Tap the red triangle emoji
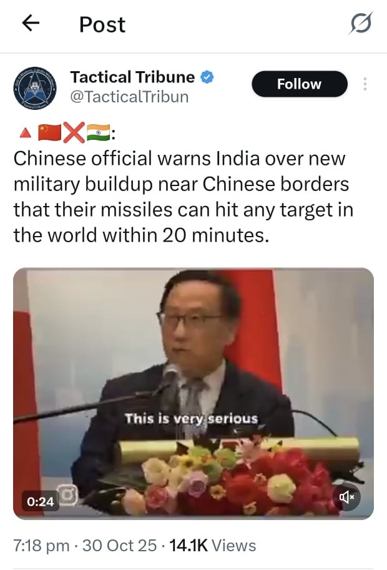 point(25,134)
